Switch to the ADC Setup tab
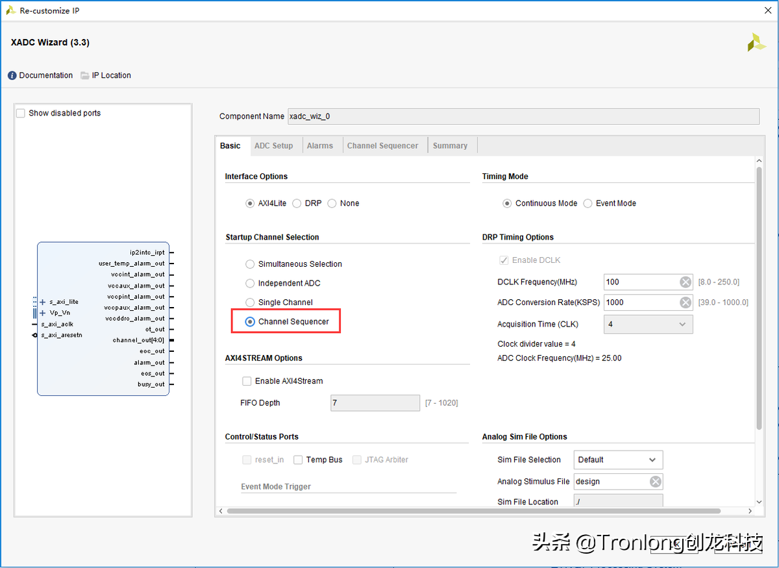This screenshot has width=779, height=568. pos(275,145)
